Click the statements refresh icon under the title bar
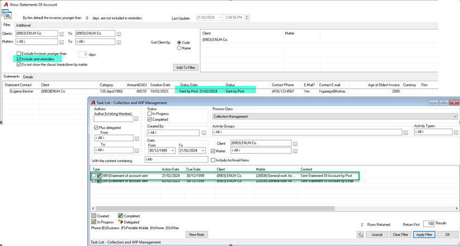Viewport: 460px width, 246px height. coord(6,14)
